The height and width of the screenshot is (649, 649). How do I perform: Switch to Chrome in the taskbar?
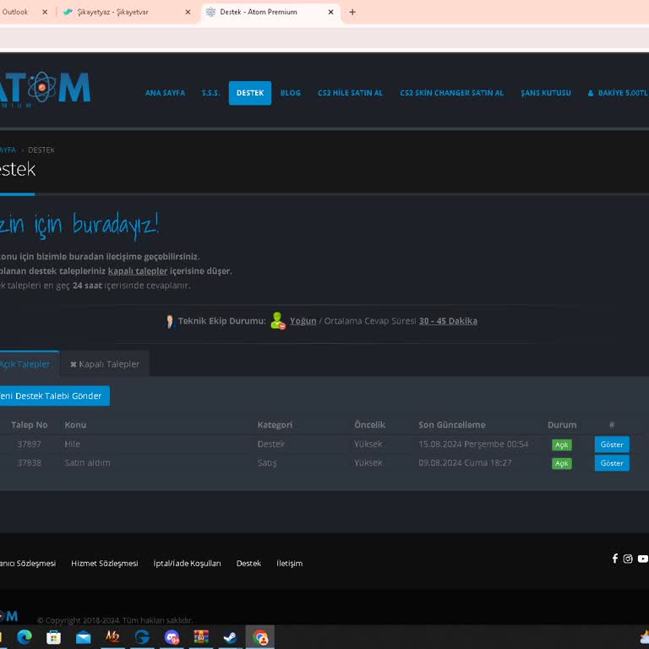click(260, 637)
